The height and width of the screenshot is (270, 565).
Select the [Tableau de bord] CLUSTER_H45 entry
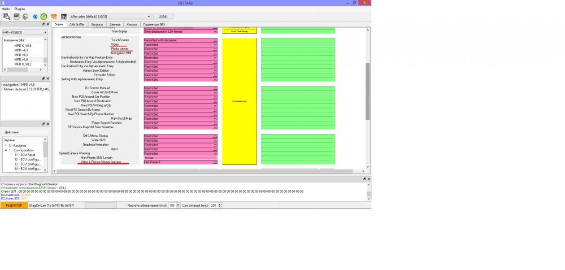[25, 89]
